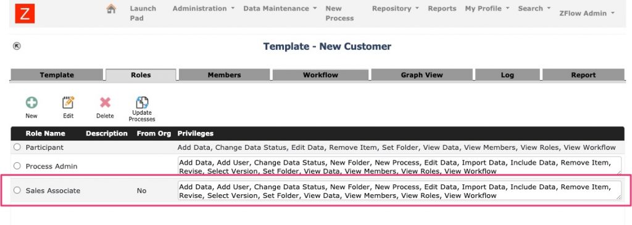Viewport: 632px width, 225px height.
Task: Select the Process Admin radio button
Action: [17, 166]
